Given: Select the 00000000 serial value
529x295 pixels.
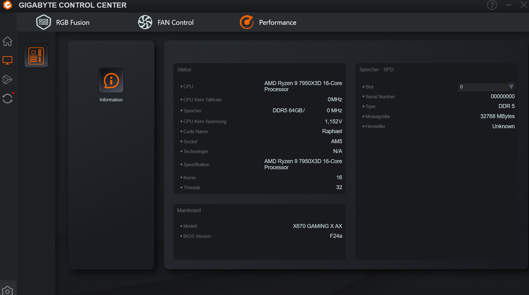Looking at the screenshot, I should 503,96.
